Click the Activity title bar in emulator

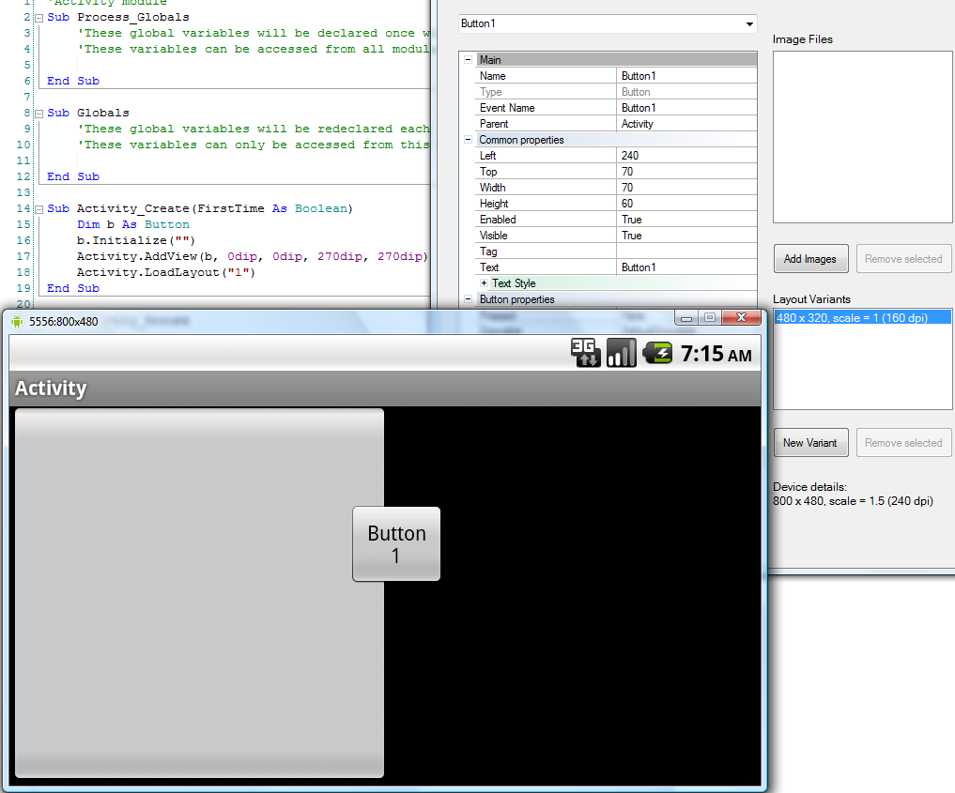[x=385, y=389]
